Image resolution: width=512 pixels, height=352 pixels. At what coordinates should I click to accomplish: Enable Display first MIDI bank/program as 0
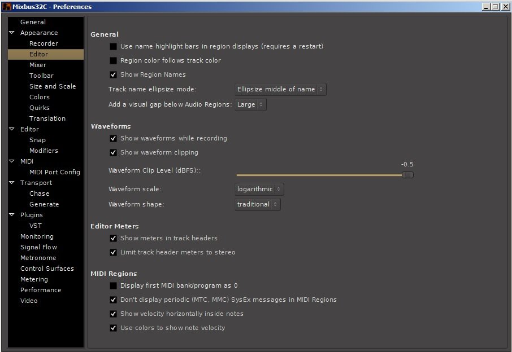click(x=113, y=286)
